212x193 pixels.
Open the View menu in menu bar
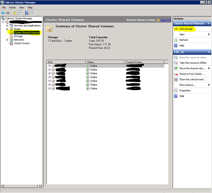click(x=22, y=8)
